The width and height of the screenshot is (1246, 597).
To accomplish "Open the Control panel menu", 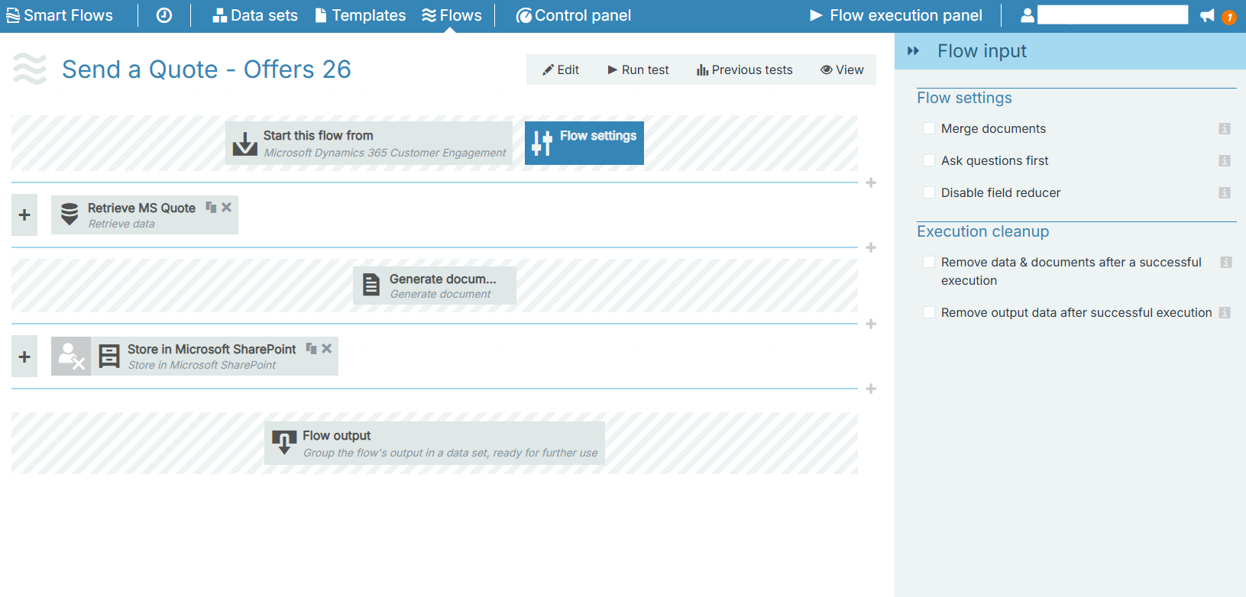I will click(x=574, y=15).
